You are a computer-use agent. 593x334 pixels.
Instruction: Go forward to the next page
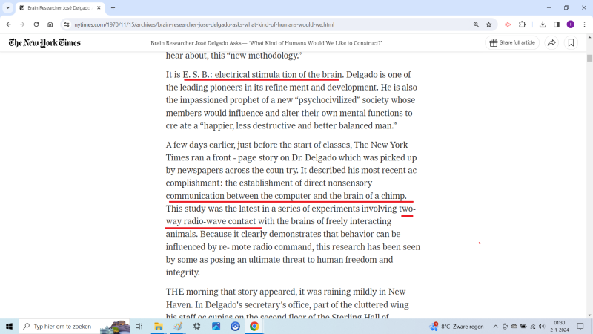pyautogui.click(x=22, y=24)
